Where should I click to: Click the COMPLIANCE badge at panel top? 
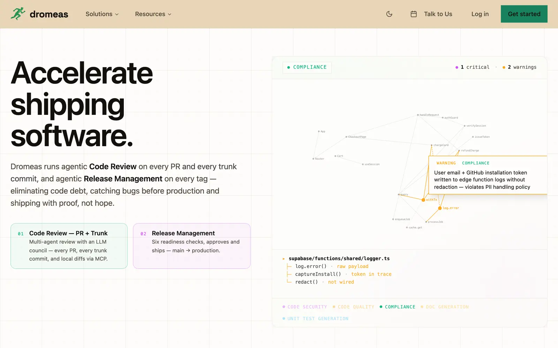tap(307, 67)
